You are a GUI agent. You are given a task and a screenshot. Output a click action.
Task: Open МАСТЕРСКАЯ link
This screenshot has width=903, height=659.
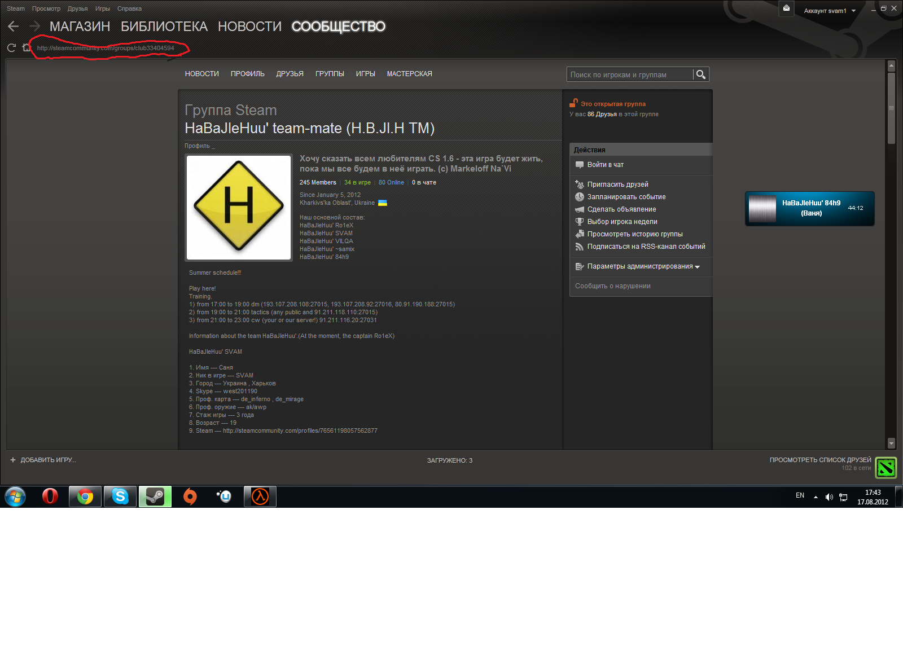[410, 74]
